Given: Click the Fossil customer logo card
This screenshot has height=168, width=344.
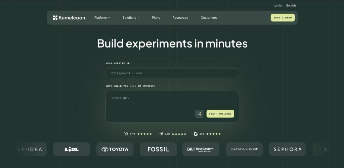Looking at the screenshot, I should [x=158, y=149].
